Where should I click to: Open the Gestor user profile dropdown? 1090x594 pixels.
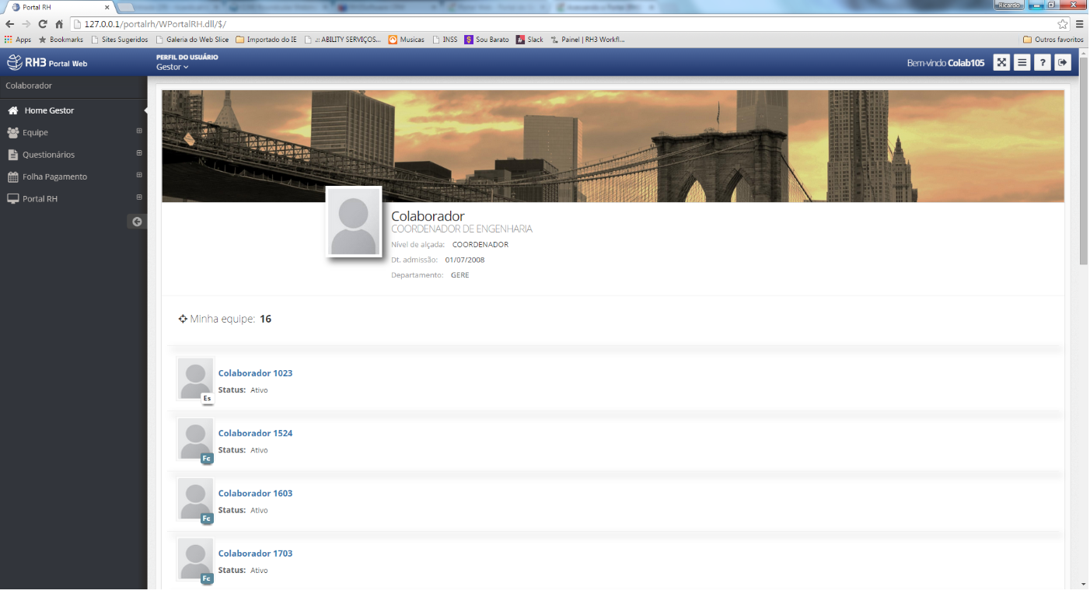click(172, 68)
